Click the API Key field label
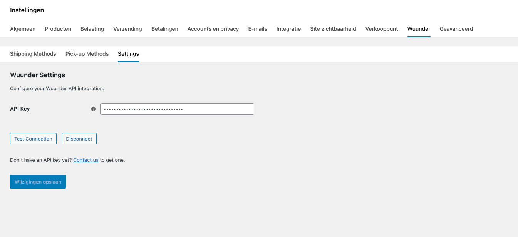The width and height of the screenshot is (518, 237). pyautogui.click(x=20, y=109)
